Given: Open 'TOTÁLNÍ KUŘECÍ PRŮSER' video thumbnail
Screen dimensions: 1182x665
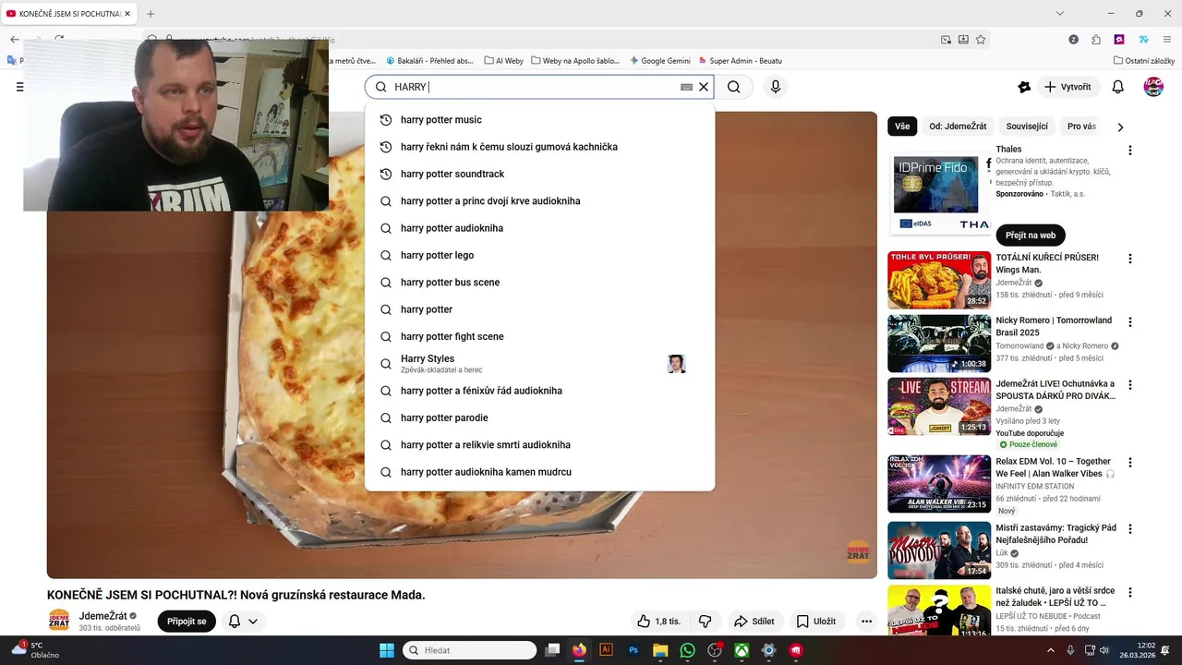Looking at the screenshot, I should pos(939,280).
